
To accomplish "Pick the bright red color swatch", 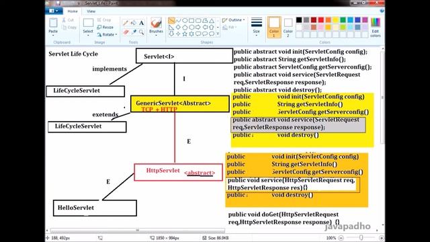I will click(x=321, y=19).
